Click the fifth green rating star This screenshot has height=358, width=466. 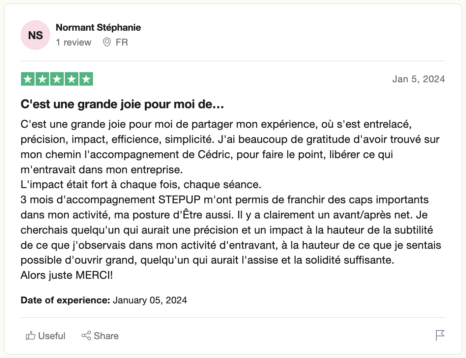(x=86, y=79)
